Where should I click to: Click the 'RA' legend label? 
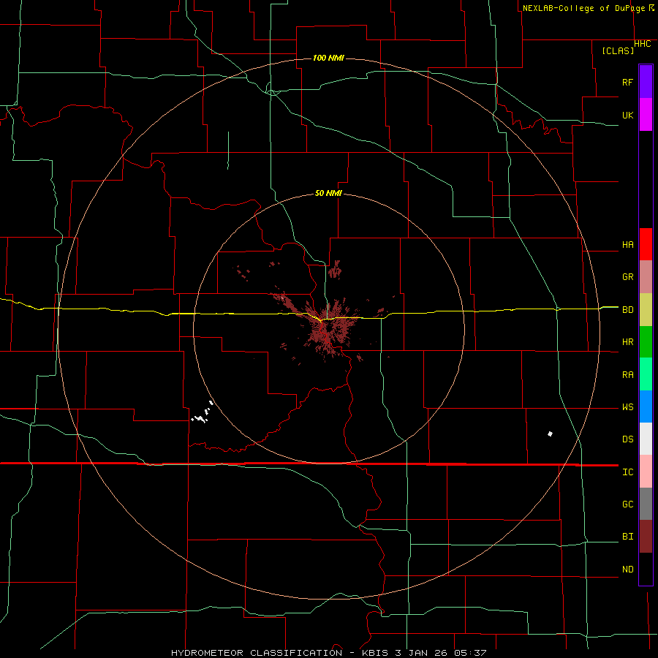[x=627, y=375]
